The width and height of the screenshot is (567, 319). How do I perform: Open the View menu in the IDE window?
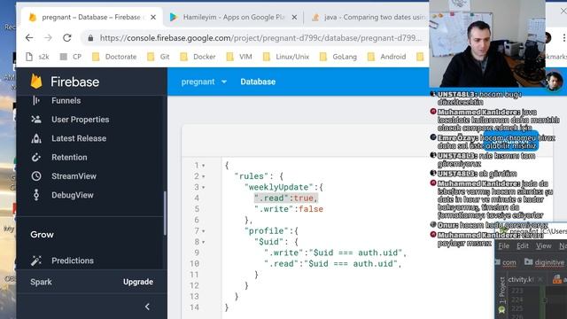pos(543,246)
